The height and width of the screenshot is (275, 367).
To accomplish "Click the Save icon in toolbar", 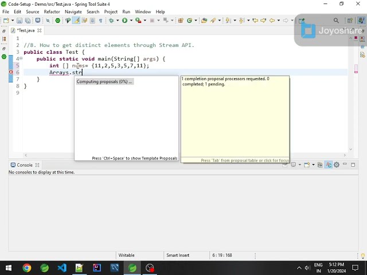I will click(x=19, y=21).
